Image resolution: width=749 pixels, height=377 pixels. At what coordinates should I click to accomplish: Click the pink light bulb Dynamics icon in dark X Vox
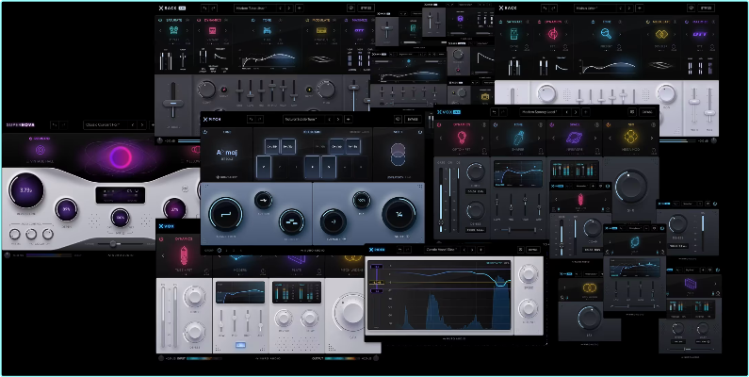(462, 138)
